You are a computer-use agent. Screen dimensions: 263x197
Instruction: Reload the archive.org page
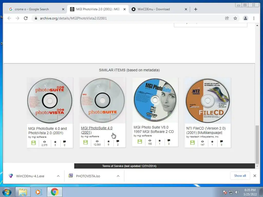pos(26,18)
